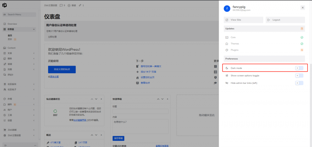The height and width of the screenshot is (147, 312).
Task: Open 更新 submenu item
Action: tap(10, 39)
